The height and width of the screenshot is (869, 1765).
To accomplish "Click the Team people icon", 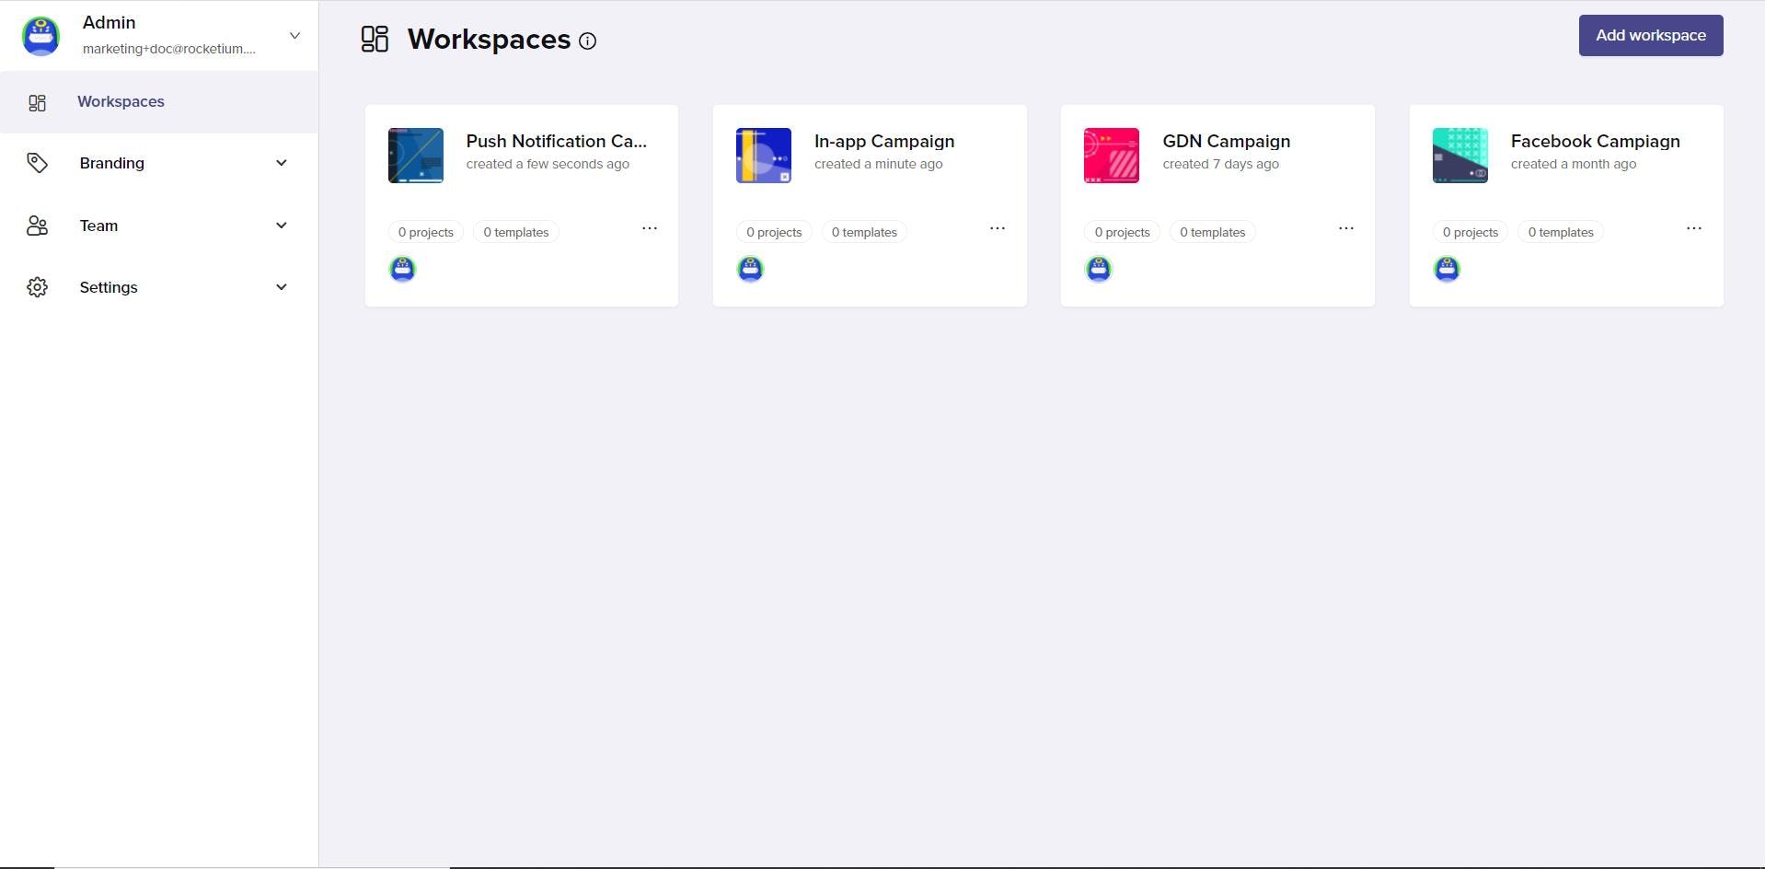I will coord(37,226).
